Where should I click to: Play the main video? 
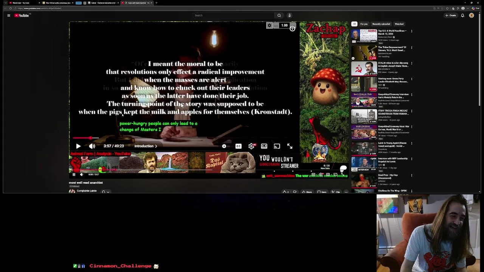pyautogui.click(x=78, y=146)
